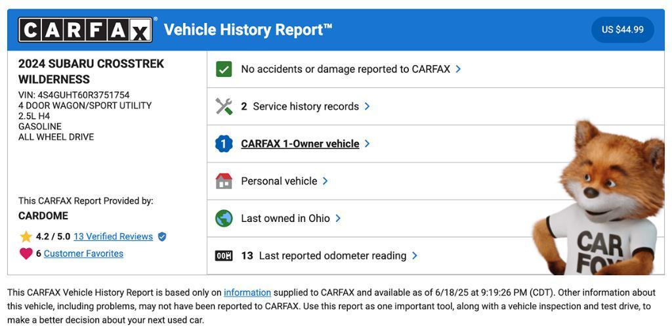Open 13 Verified Reviews link
This screenshot has height=329, width=672.
(x=113, y=236)
